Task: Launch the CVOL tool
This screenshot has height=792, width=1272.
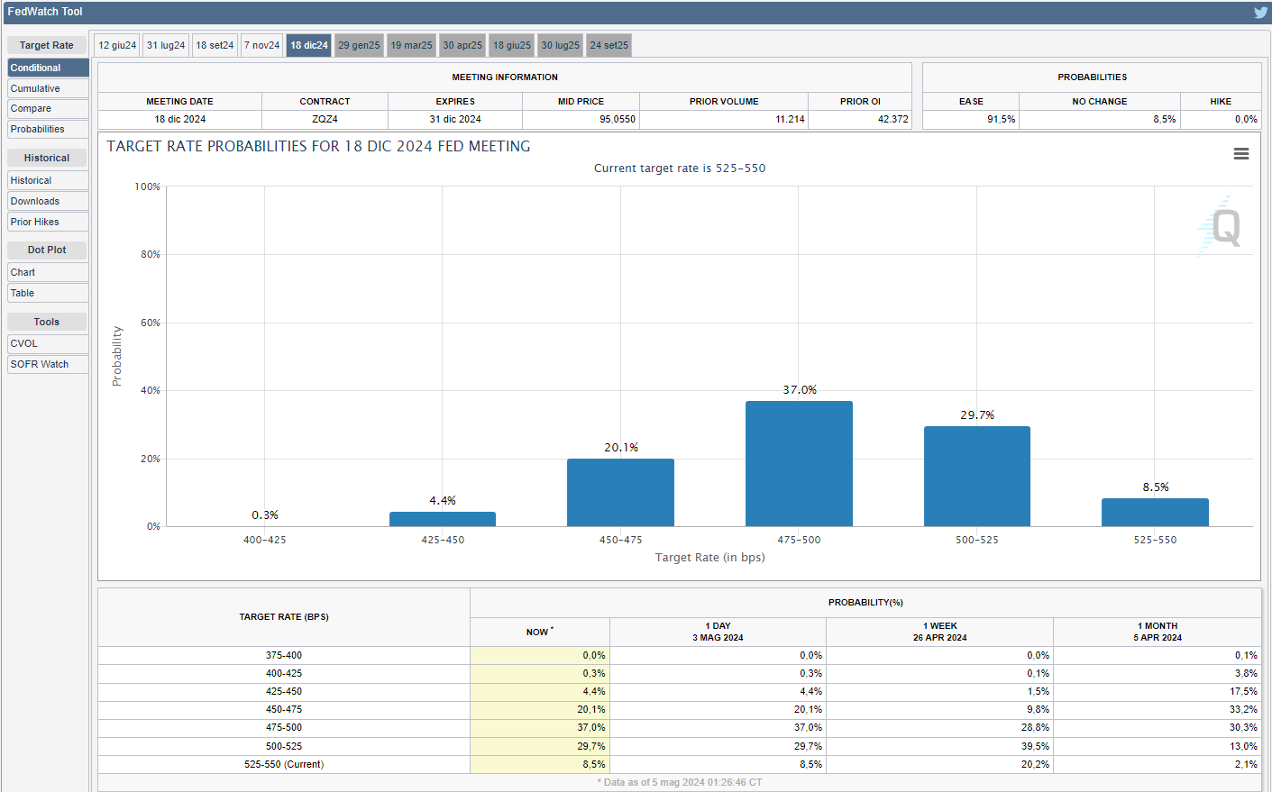Action: point(48,343)
